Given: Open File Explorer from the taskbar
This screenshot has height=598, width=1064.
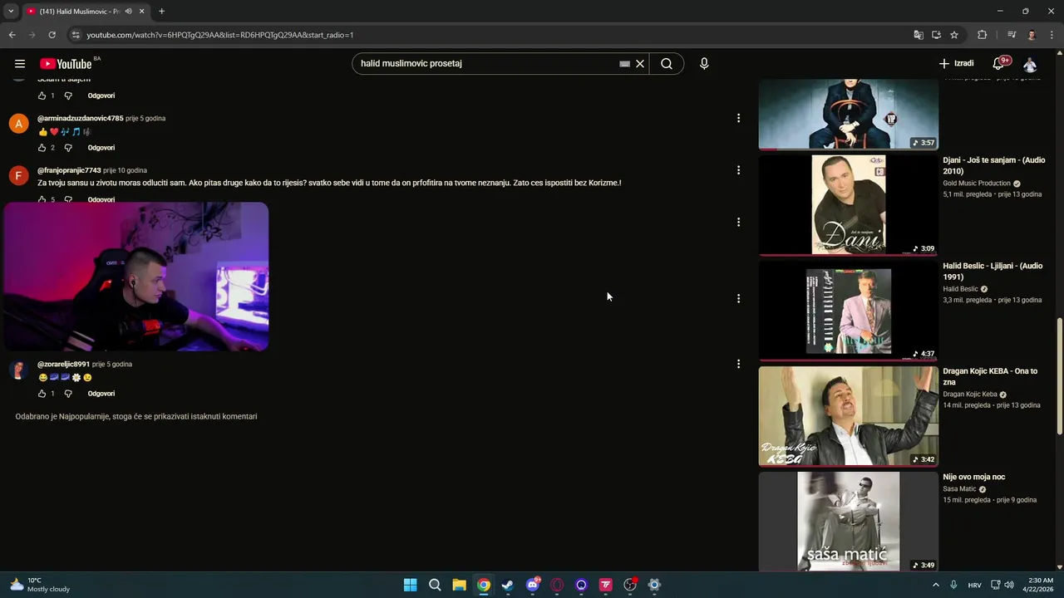Looking at the screenshot, I should tap(459, 585).
